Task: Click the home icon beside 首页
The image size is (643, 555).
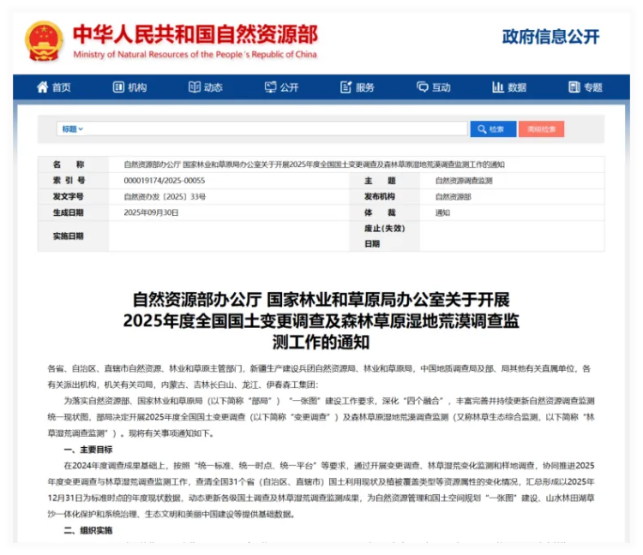Action: pyautogui.click(x=42, y=87)
